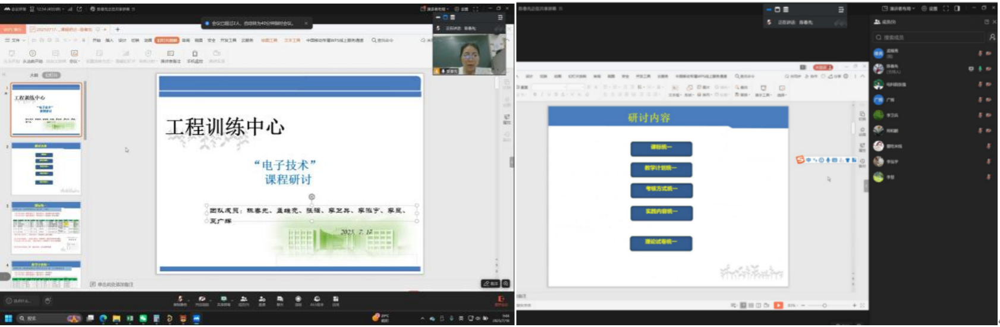
Task: Toggle the microphone of member 广辉
Action: click(980, 100)
